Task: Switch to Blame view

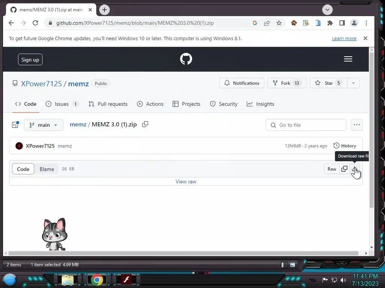Action: pos(47,169)
